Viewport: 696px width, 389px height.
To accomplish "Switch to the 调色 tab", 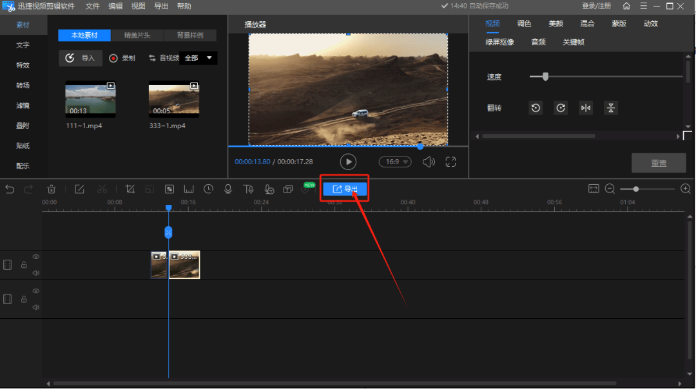I will (x=524, y=24).
